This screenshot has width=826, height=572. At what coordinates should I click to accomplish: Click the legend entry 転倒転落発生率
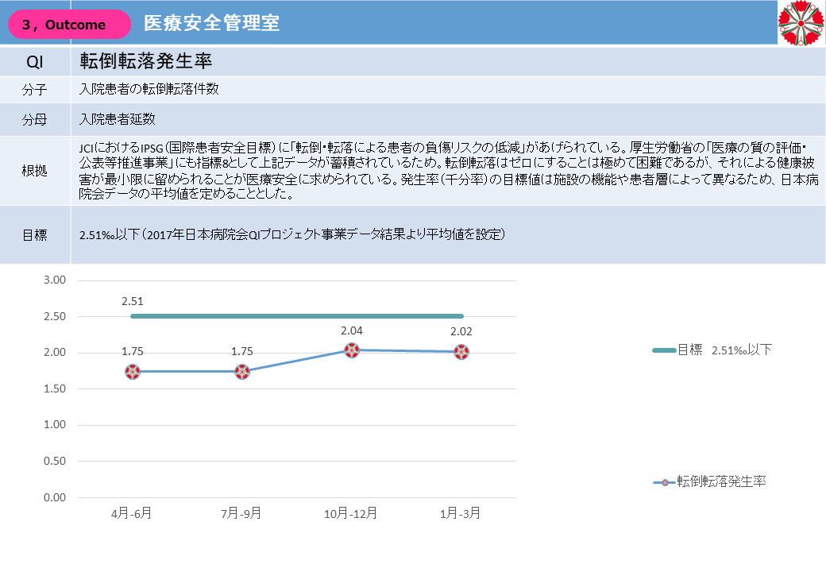click(x=709, y=481)
